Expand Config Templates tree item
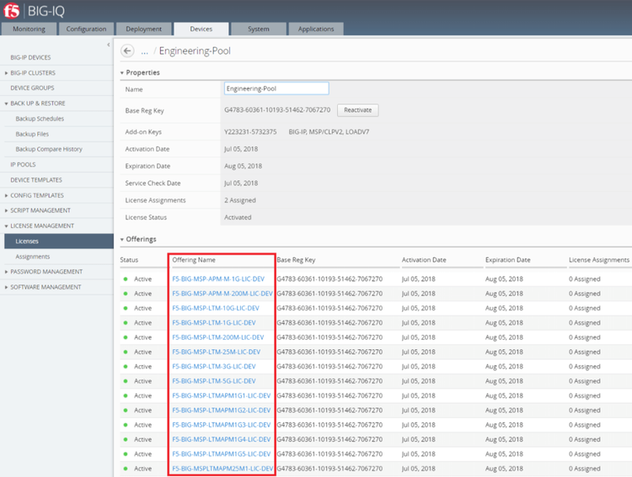 [x=37, y=195]
